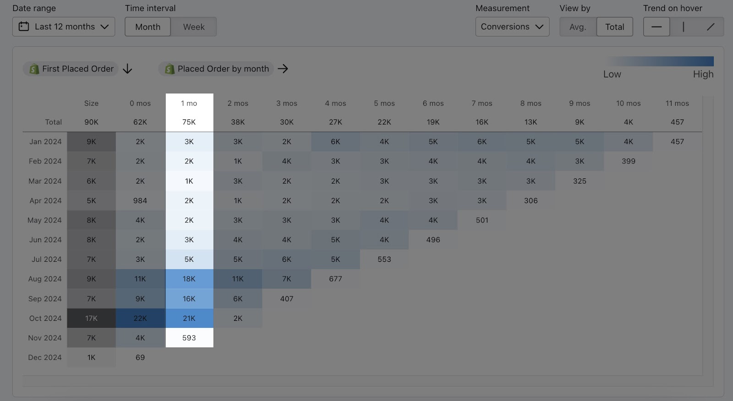The image size is (733, 401).
Task: Click Shopify icon beside Placed Order by month
Action: coord(170,69)
